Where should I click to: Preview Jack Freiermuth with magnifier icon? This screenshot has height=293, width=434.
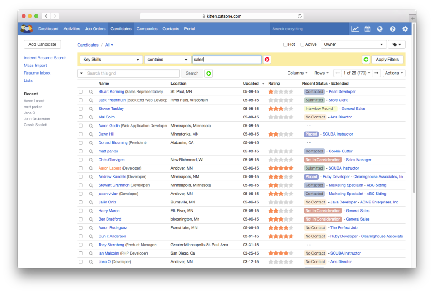(x=91, y=100)
